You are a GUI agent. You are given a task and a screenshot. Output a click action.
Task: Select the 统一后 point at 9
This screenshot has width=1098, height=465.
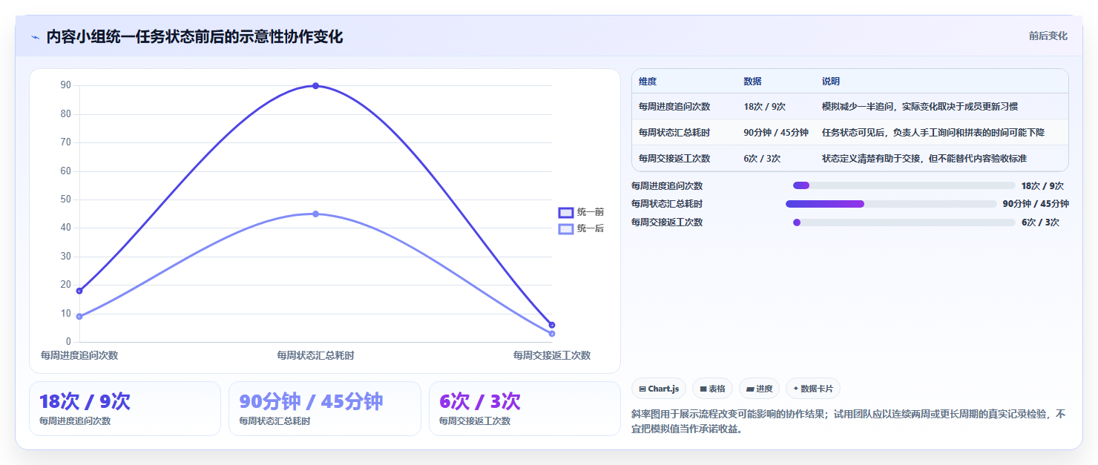click(79, 317)
